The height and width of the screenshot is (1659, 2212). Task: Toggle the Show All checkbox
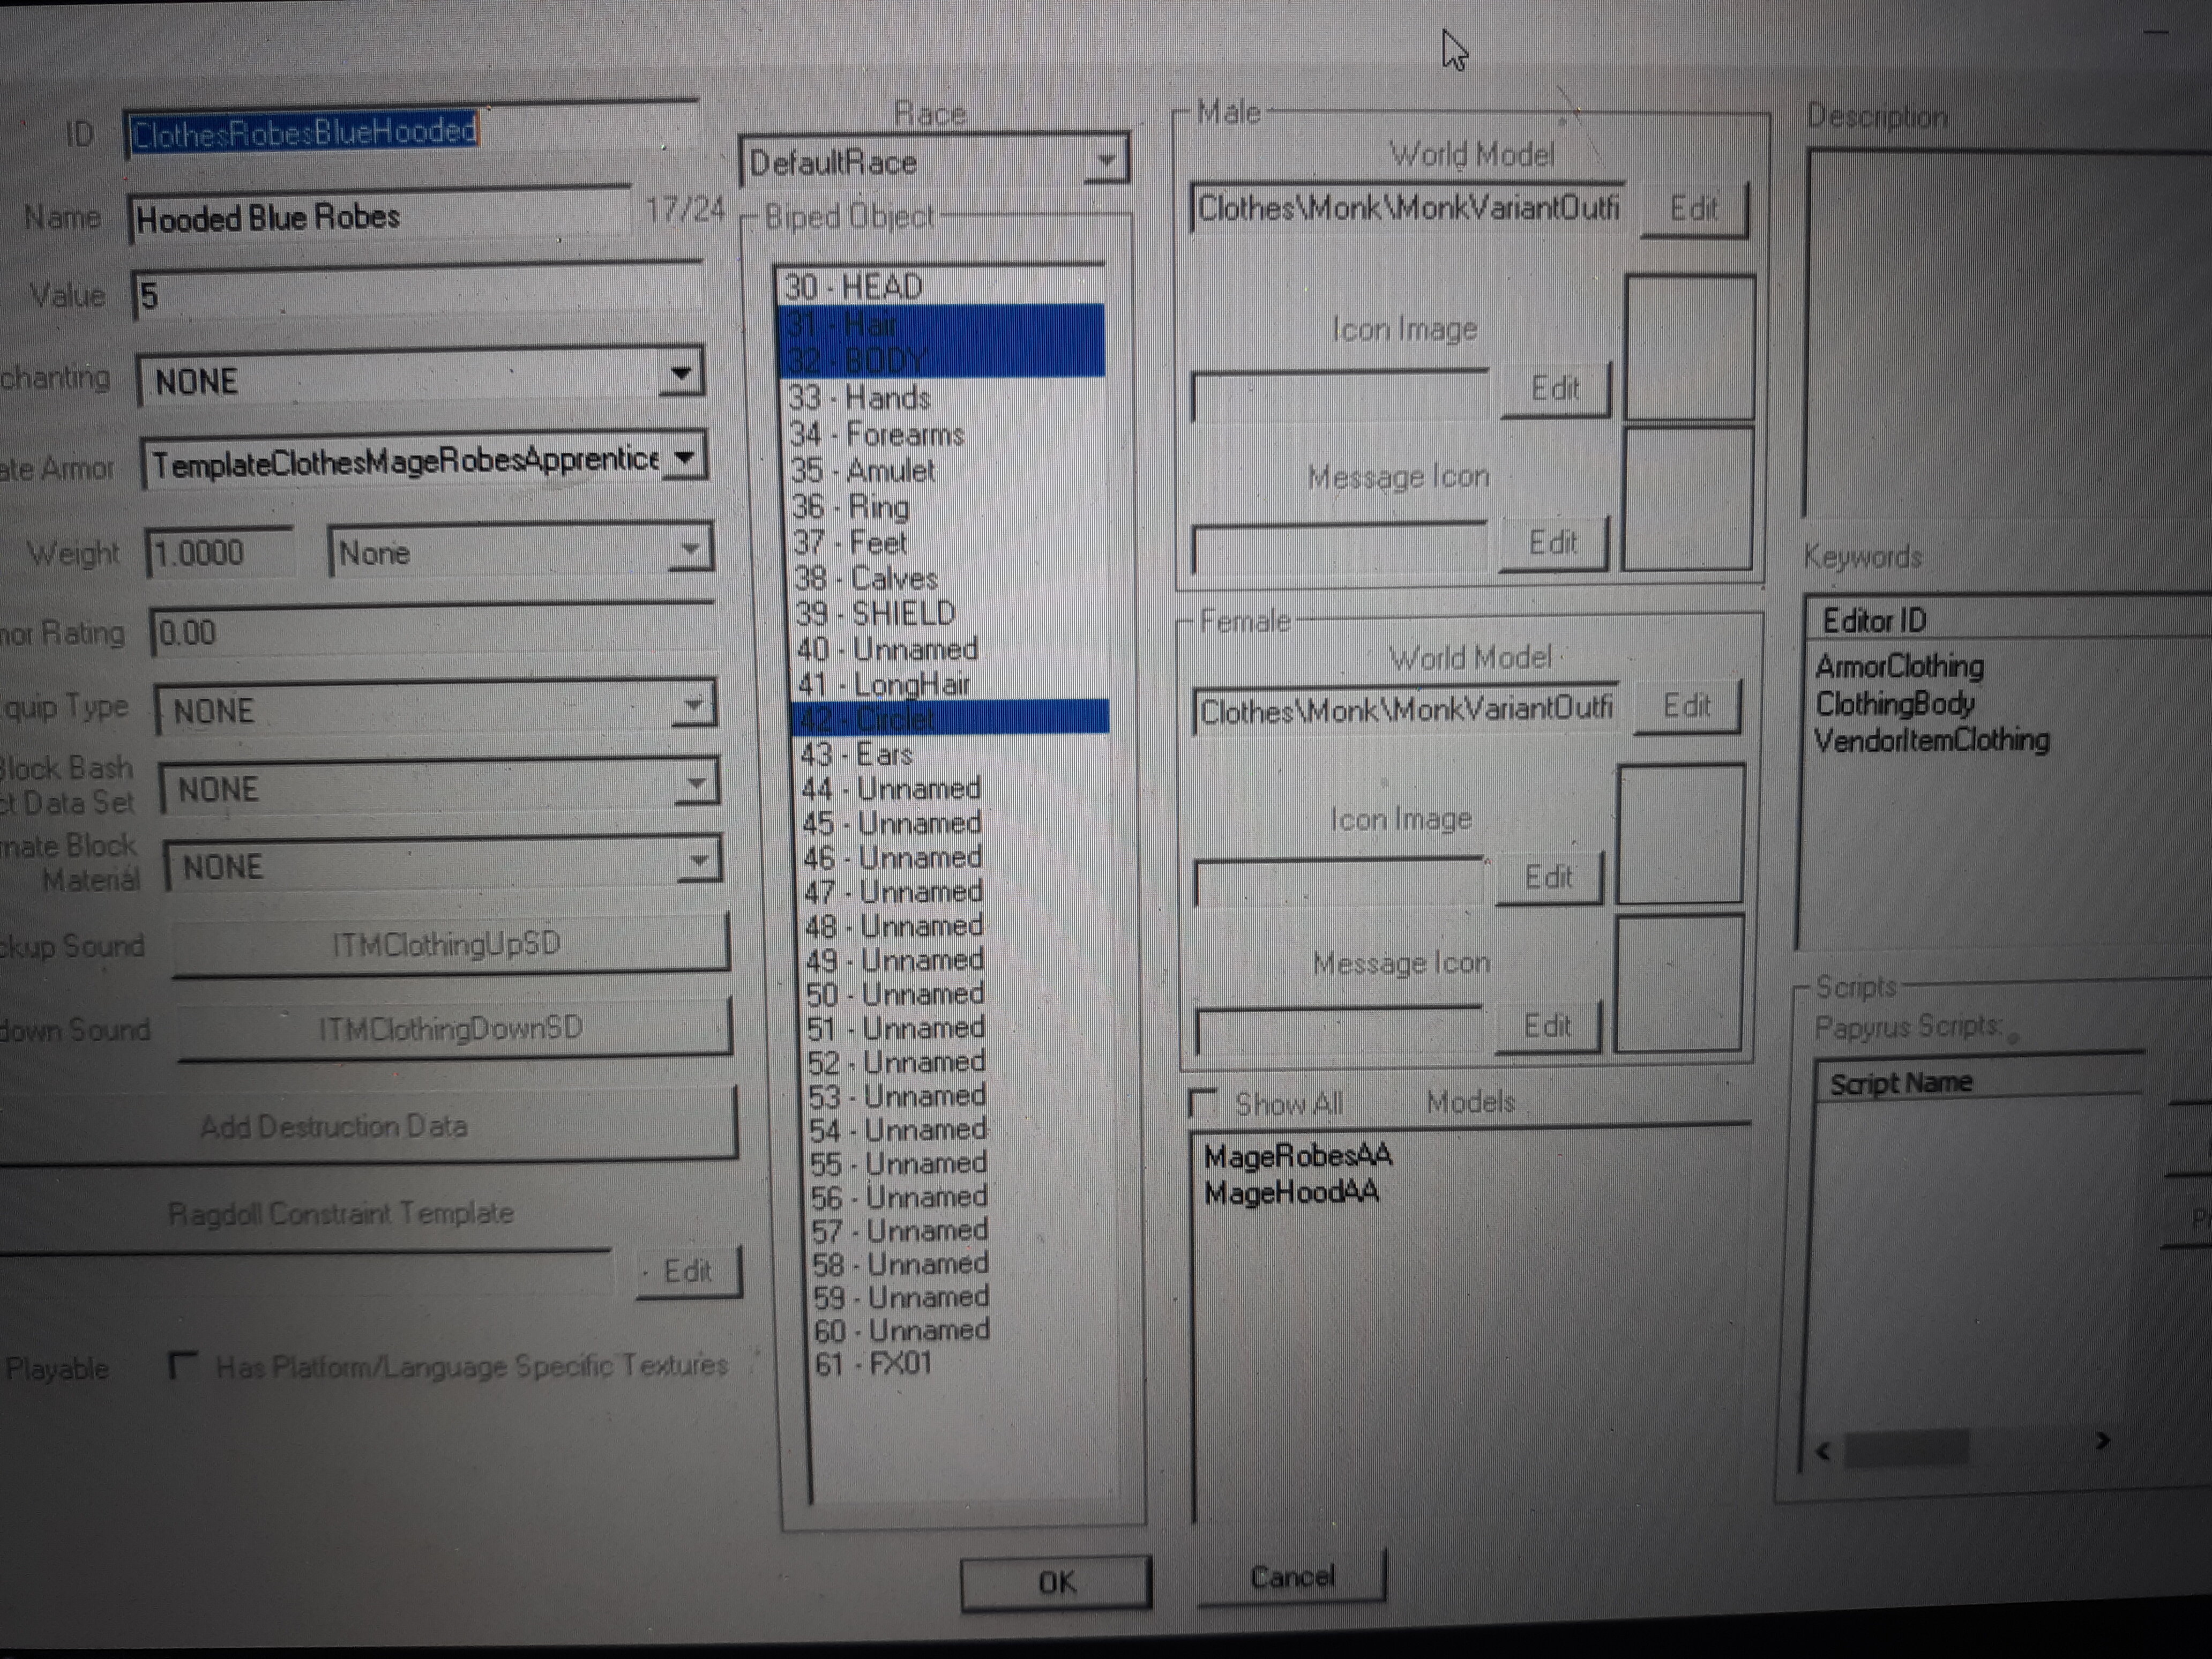[1203, 1104]
